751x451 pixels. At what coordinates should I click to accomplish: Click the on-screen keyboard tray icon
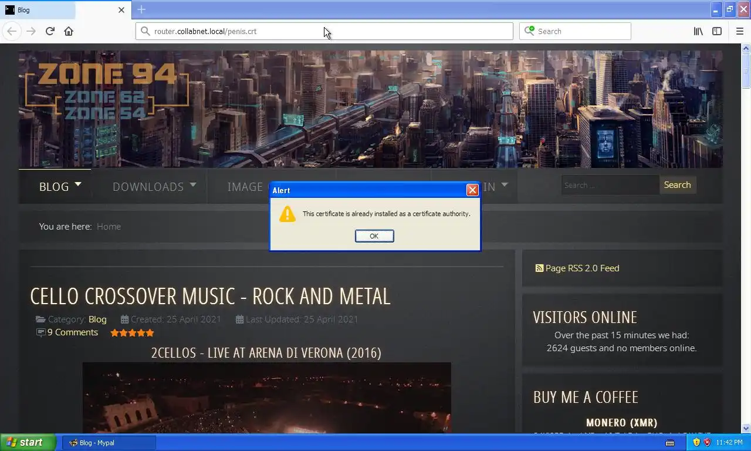(670, 443)
